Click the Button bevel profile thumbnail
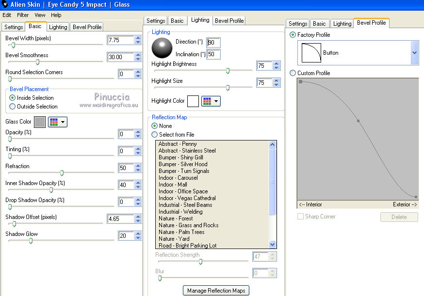The height and width of the screenshot is (296, 424). coord(311,53)
